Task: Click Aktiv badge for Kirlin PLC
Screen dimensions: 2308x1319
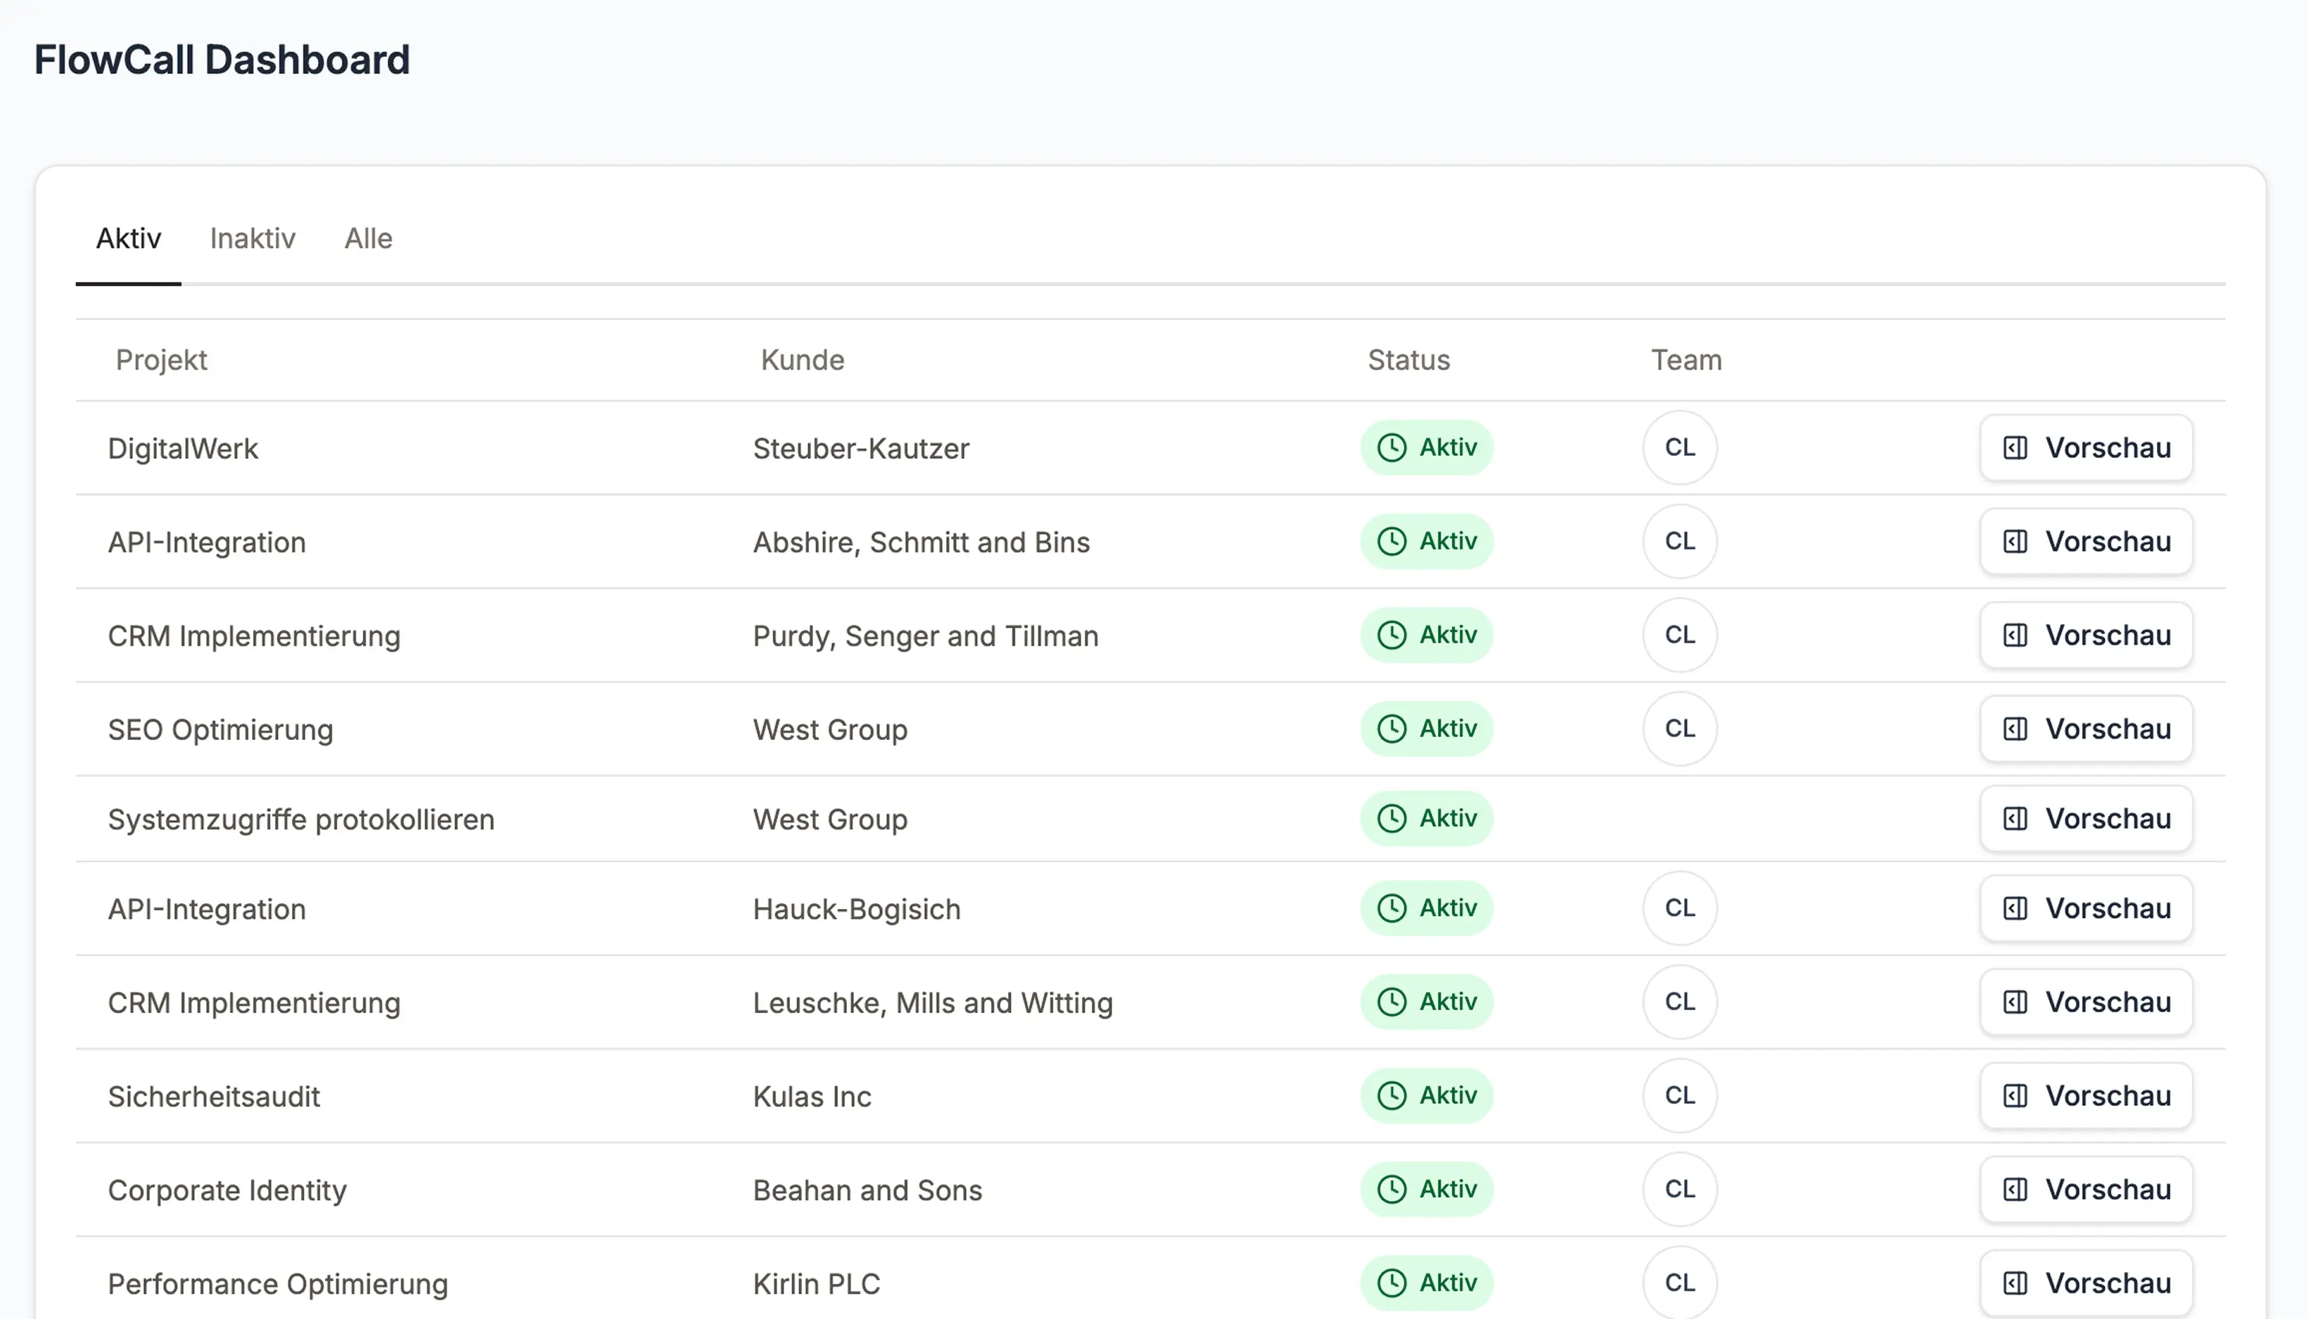Action: [x=1426, y=1282]
